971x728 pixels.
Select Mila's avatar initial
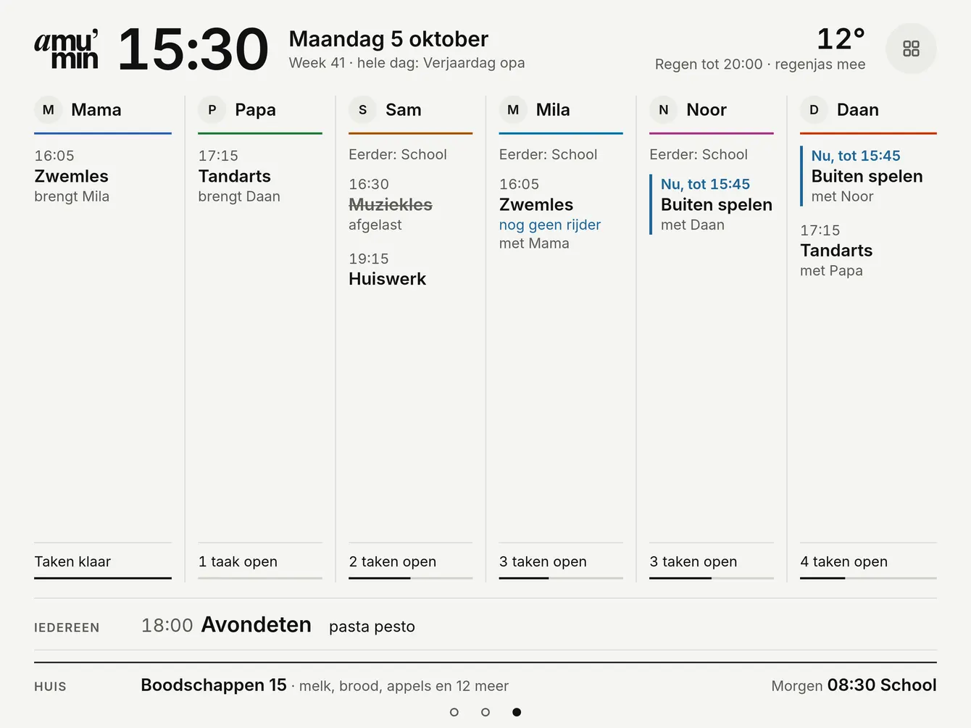pyautogui.click(x=513, y=110)
